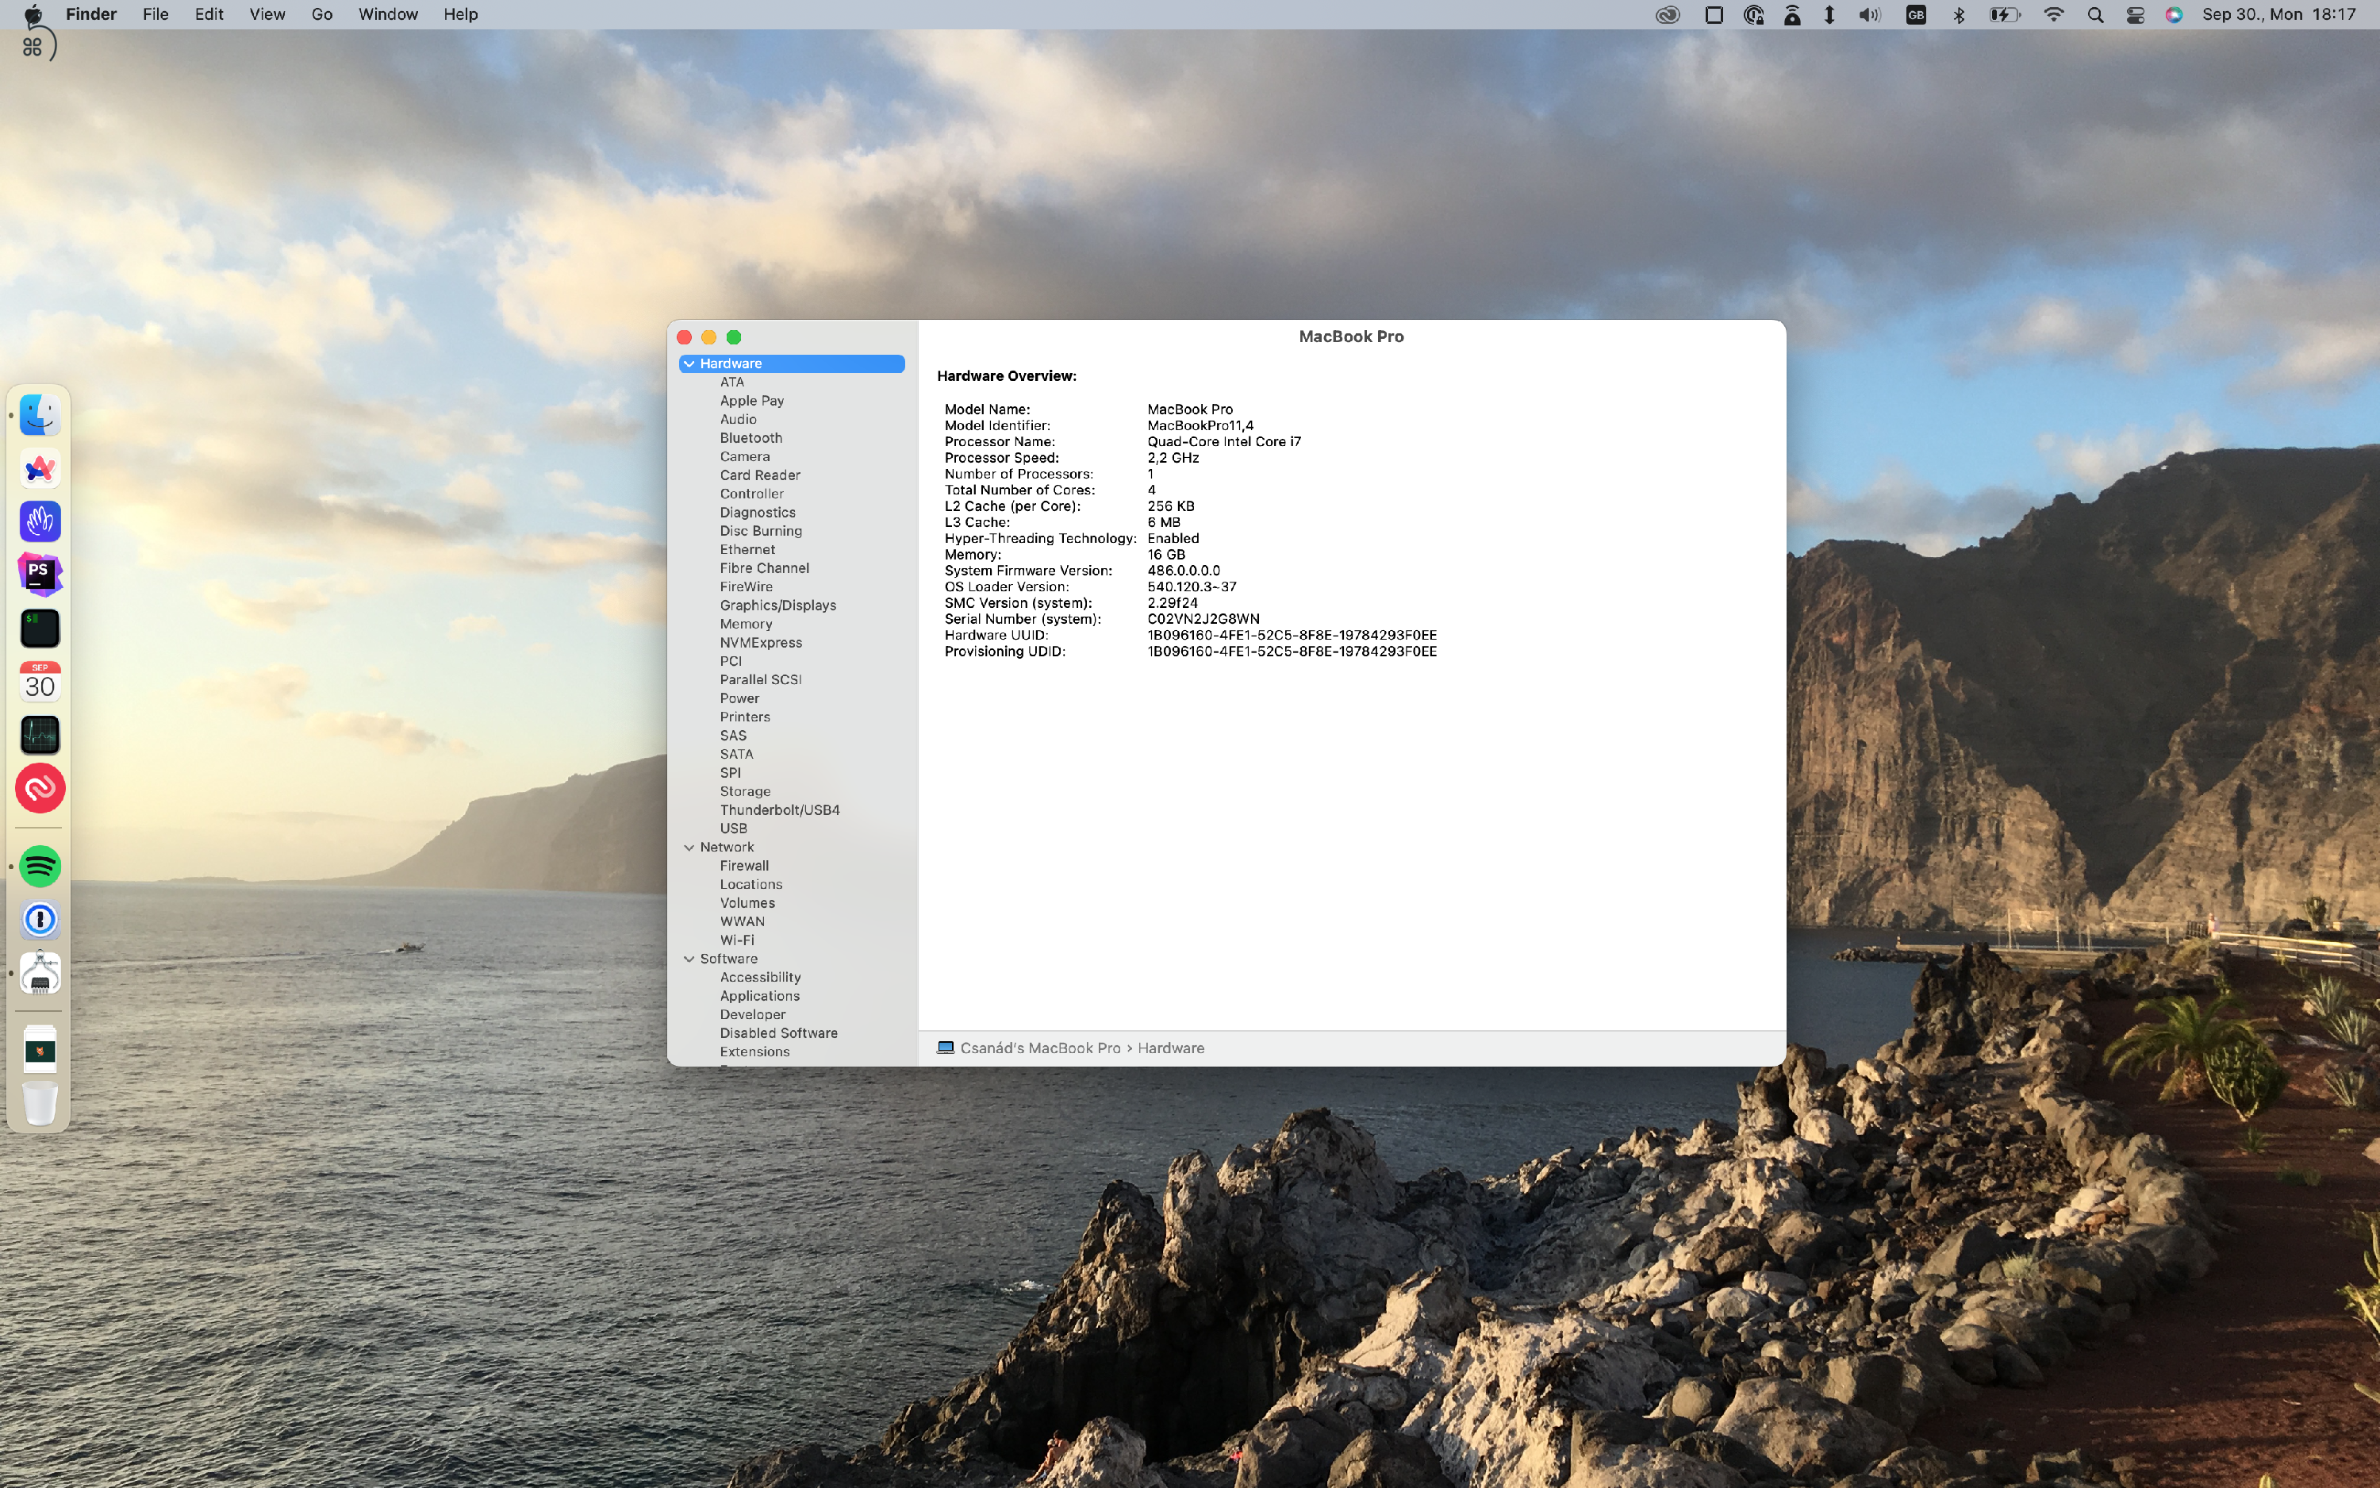Open the File menu

pyautogui.click(x=155, y=13)
